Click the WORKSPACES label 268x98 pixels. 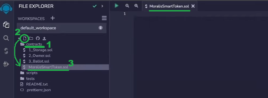point(31,19)
